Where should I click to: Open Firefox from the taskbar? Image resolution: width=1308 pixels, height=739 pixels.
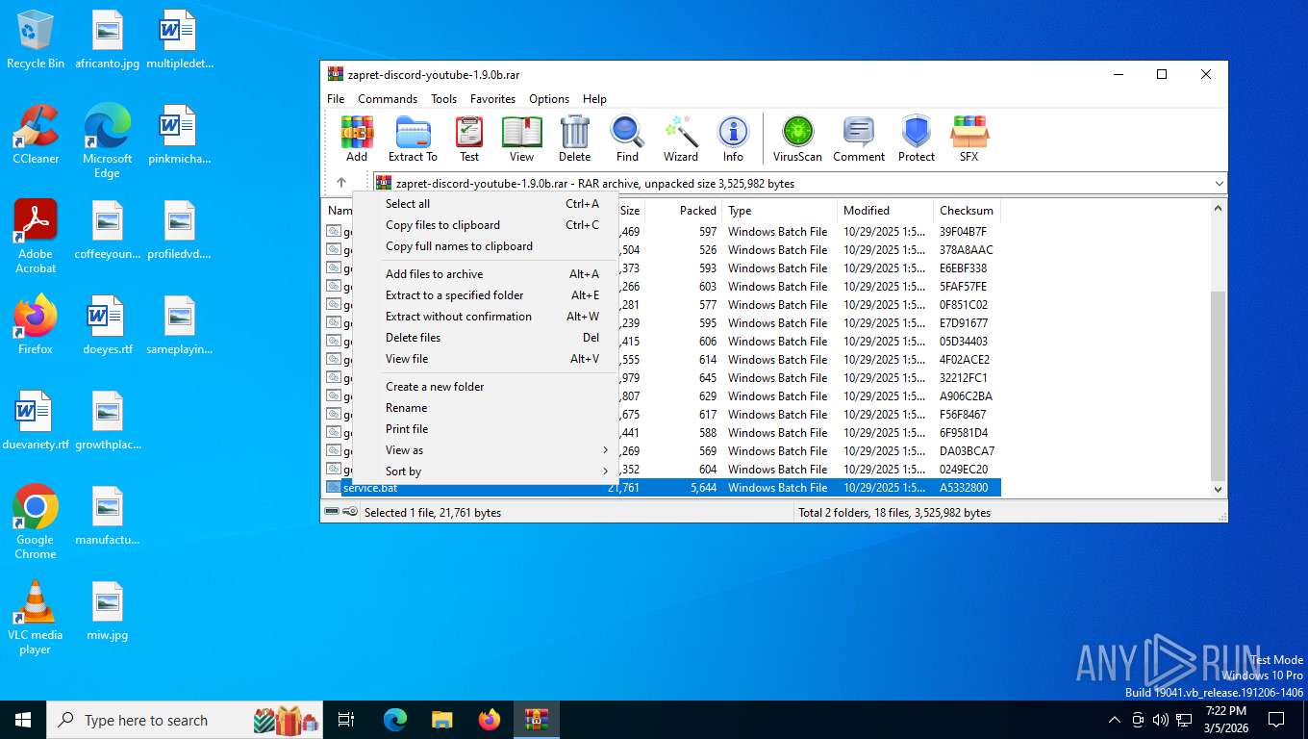[490, 720]
